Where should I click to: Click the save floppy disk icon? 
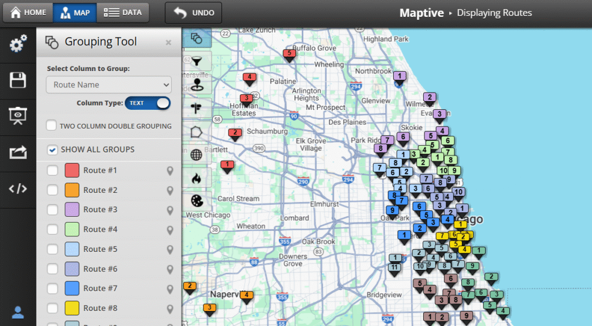pyautogui.click(x=18, y=80)
